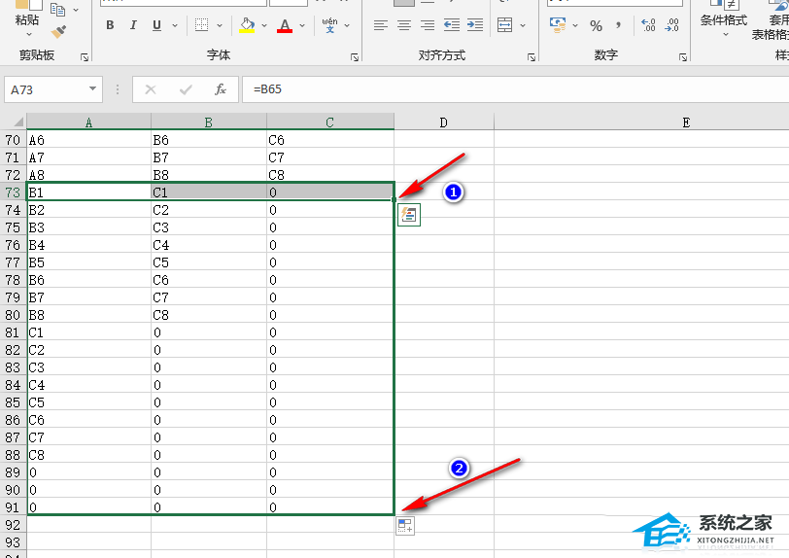Open phonetic guide dropdown arrow

(x=347, y=25)
